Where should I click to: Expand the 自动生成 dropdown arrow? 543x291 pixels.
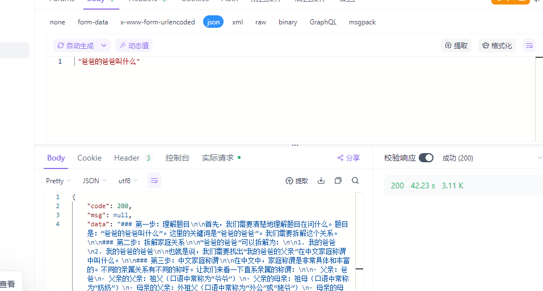(x=104, y=46)
